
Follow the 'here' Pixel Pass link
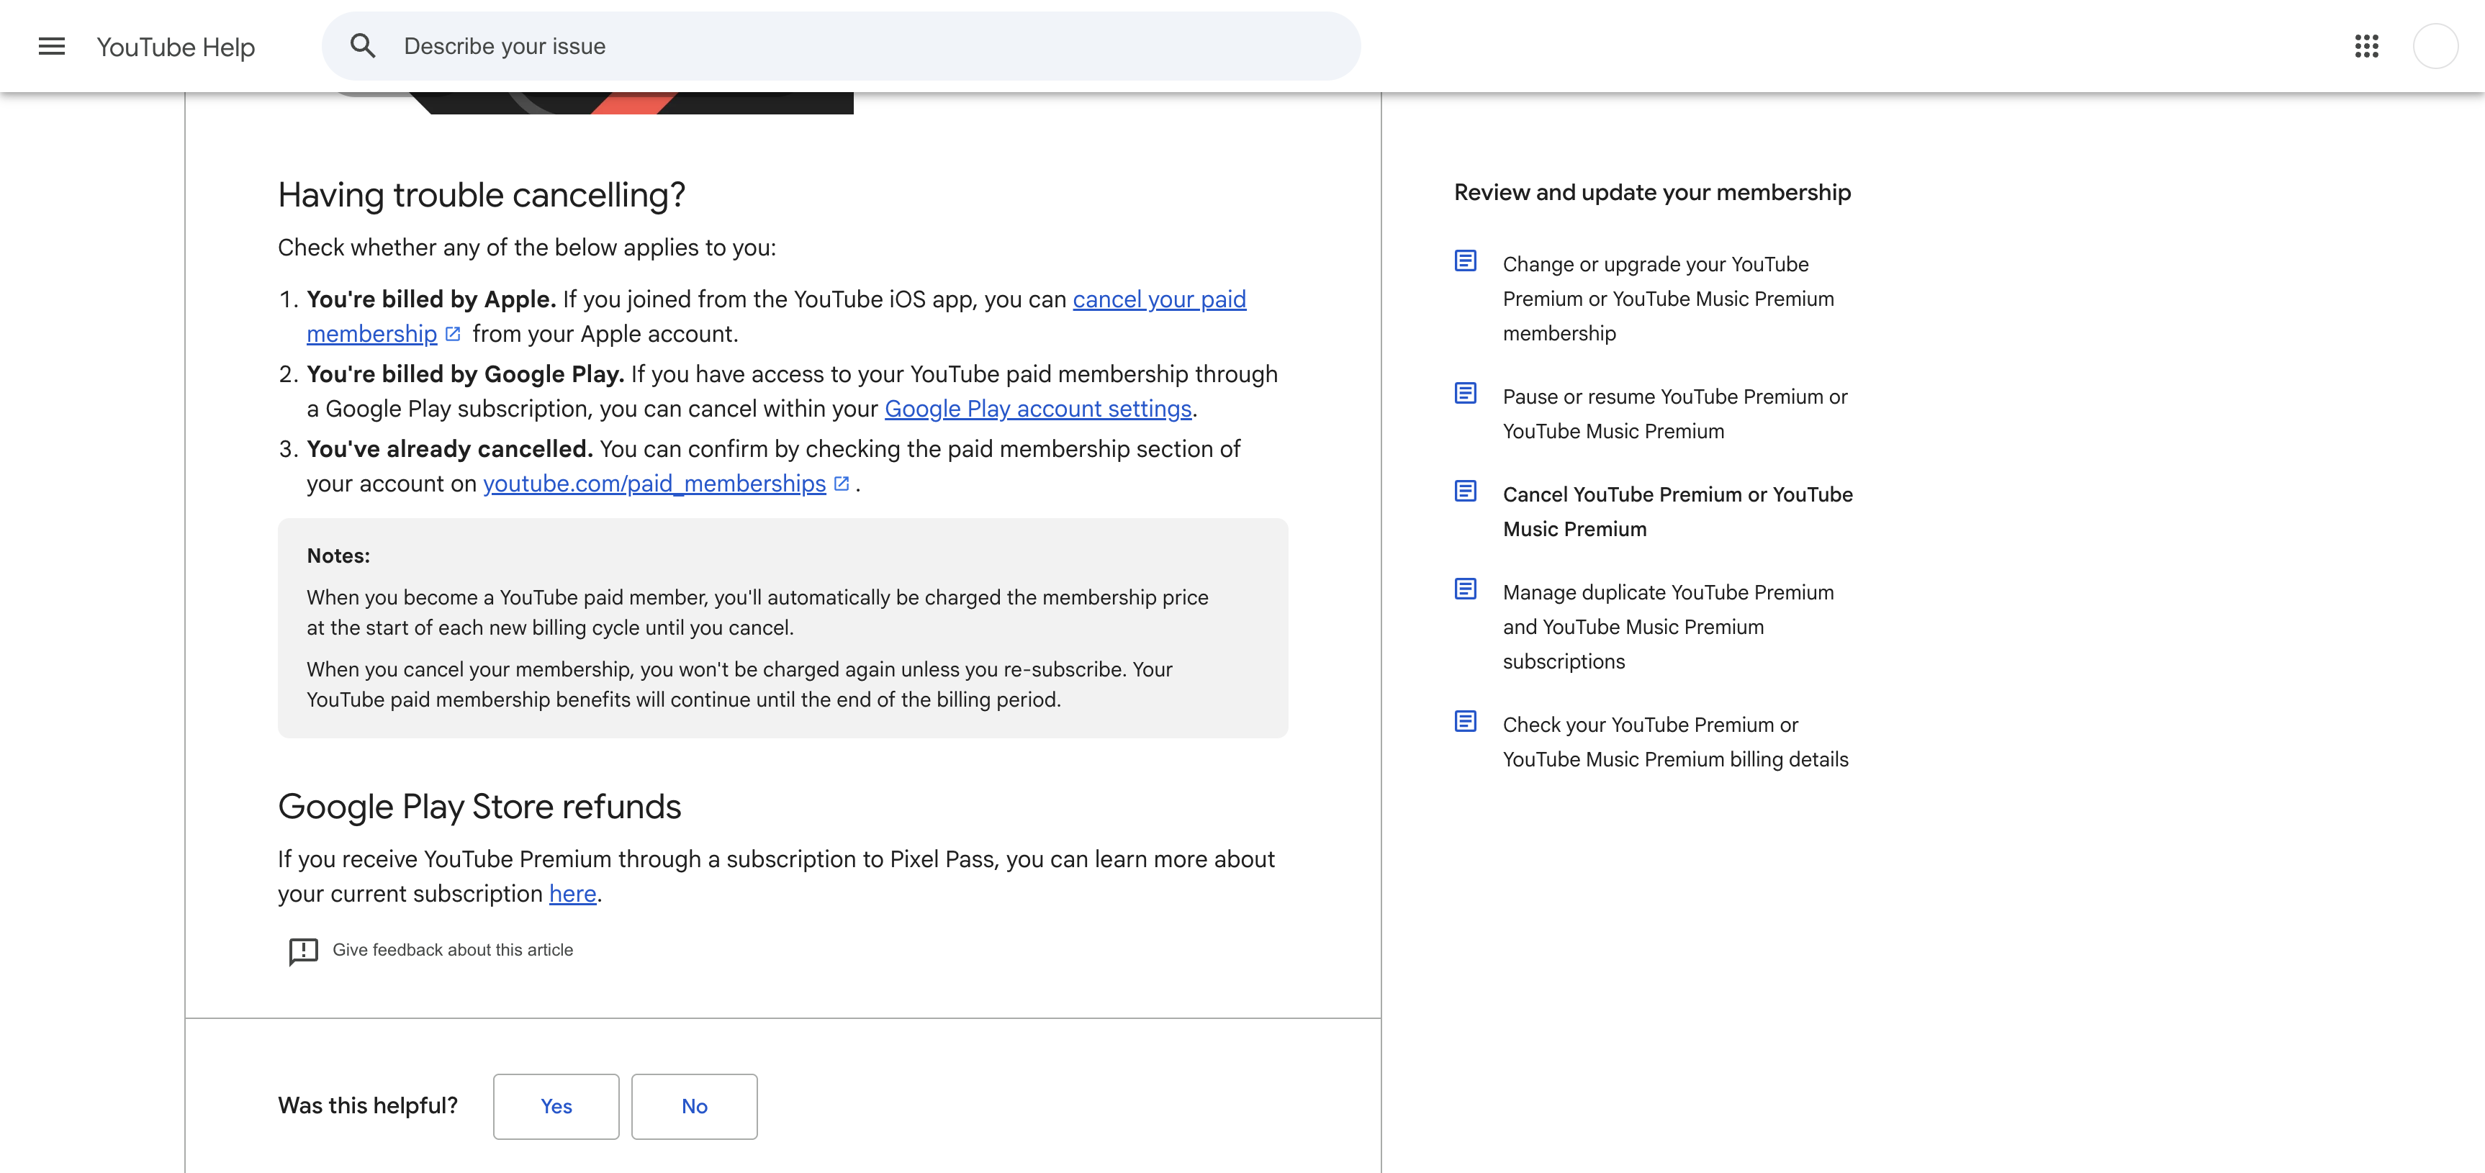coord(573,895)
